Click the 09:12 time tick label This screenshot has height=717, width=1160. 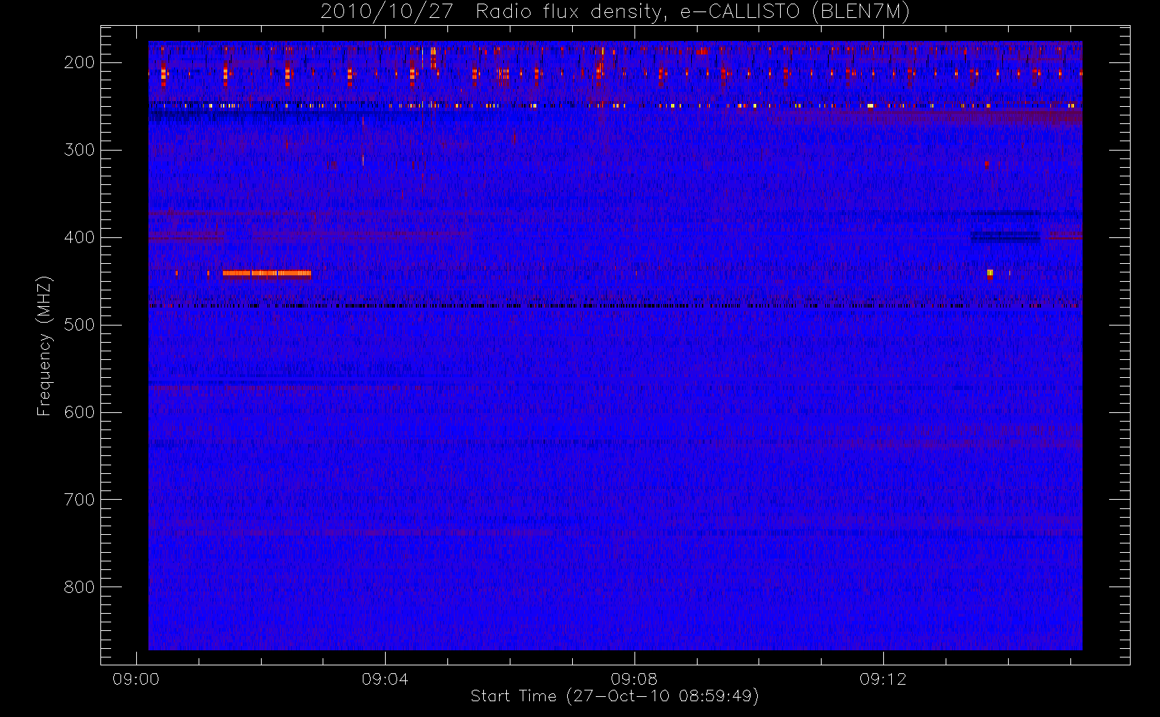tap(883, 679)
